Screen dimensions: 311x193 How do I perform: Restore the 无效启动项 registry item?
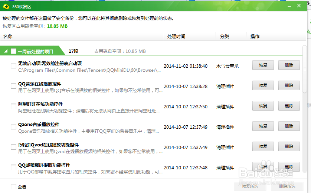[263, 65]
